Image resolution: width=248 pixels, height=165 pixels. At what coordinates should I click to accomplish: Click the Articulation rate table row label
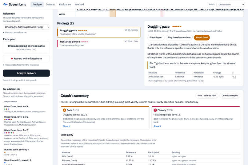(x=156, y=77)
